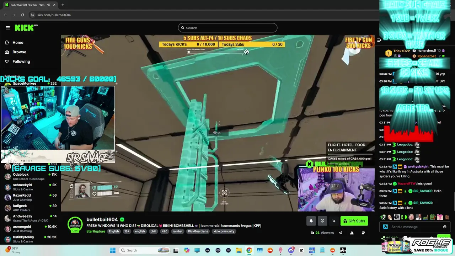455x256 pixels.
Task: Open Copilot from the taskbar
Action: [x=187, y=250]
